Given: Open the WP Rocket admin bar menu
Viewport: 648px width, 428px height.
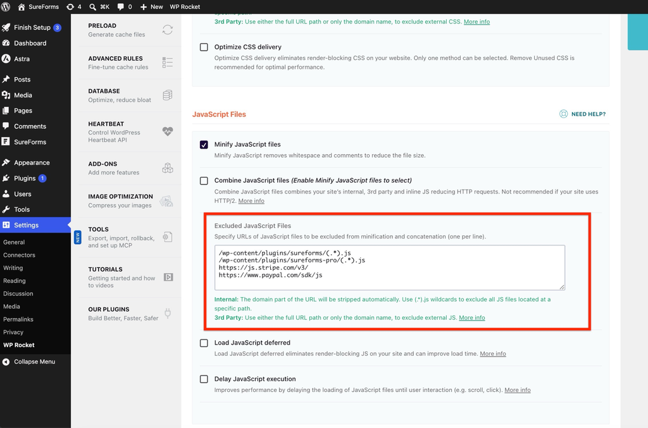Looking at the screenshot, I should (x=185, y=6).
